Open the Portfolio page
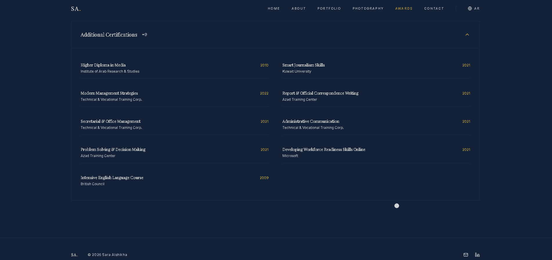Viewport: 552px width, 260px height. point(329,8)
